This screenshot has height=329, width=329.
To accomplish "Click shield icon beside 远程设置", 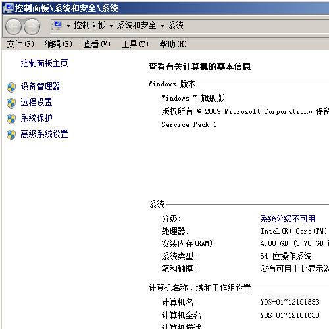I will click(11, 103).
